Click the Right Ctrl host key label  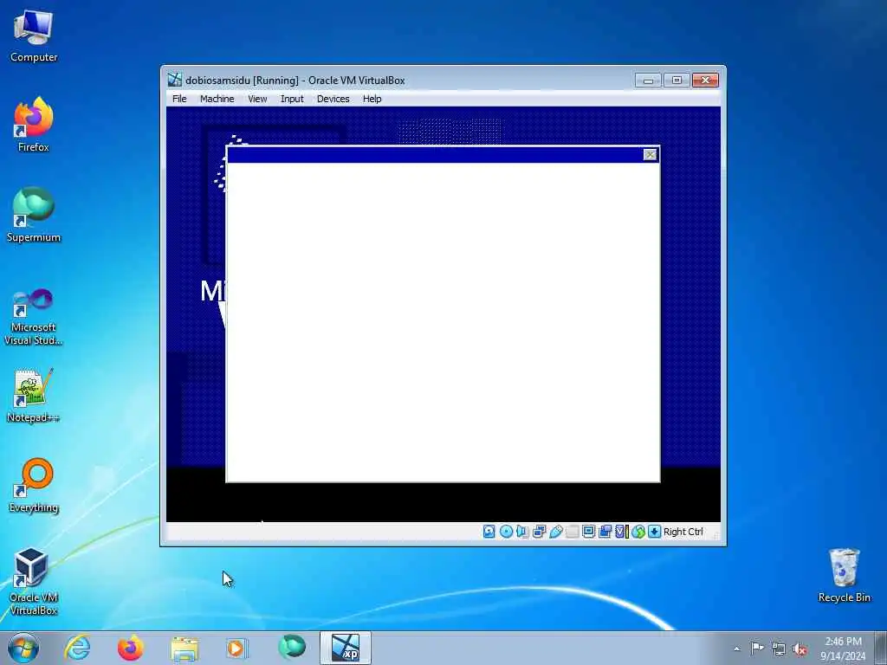[683, 532]
